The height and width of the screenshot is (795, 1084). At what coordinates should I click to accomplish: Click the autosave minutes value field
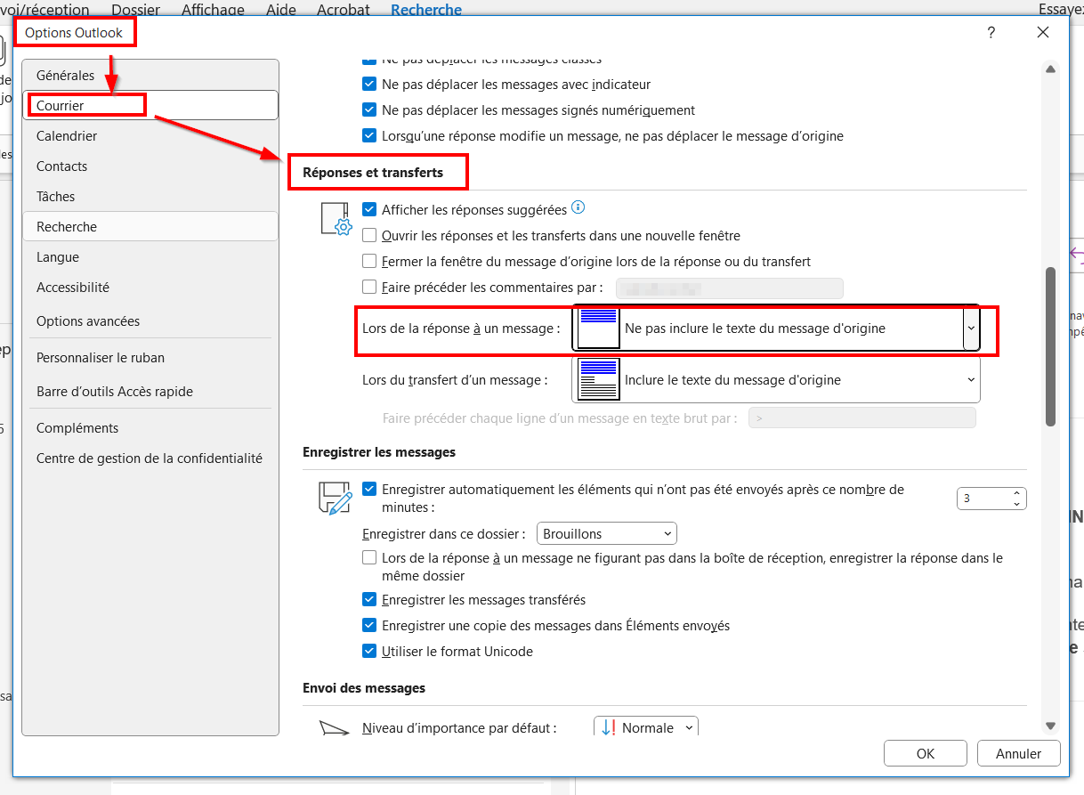(x=983, y=499)
